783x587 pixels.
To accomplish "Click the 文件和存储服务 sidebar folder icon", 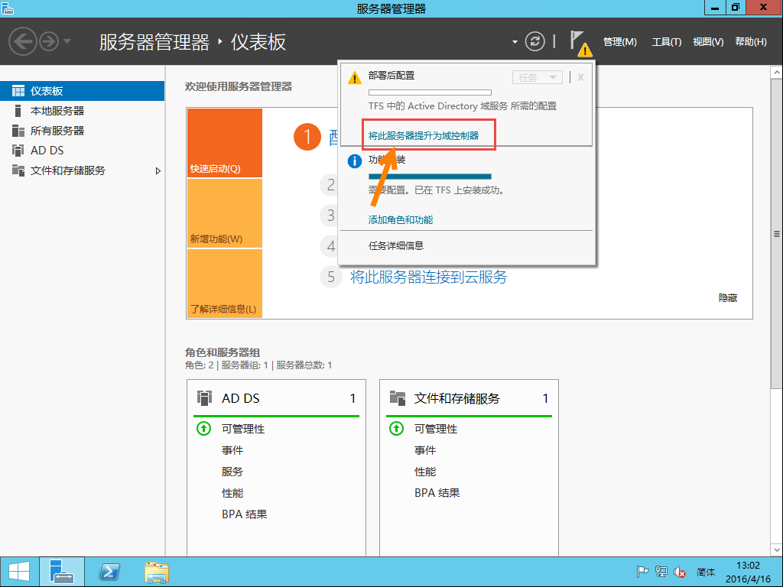I will 18,170.
